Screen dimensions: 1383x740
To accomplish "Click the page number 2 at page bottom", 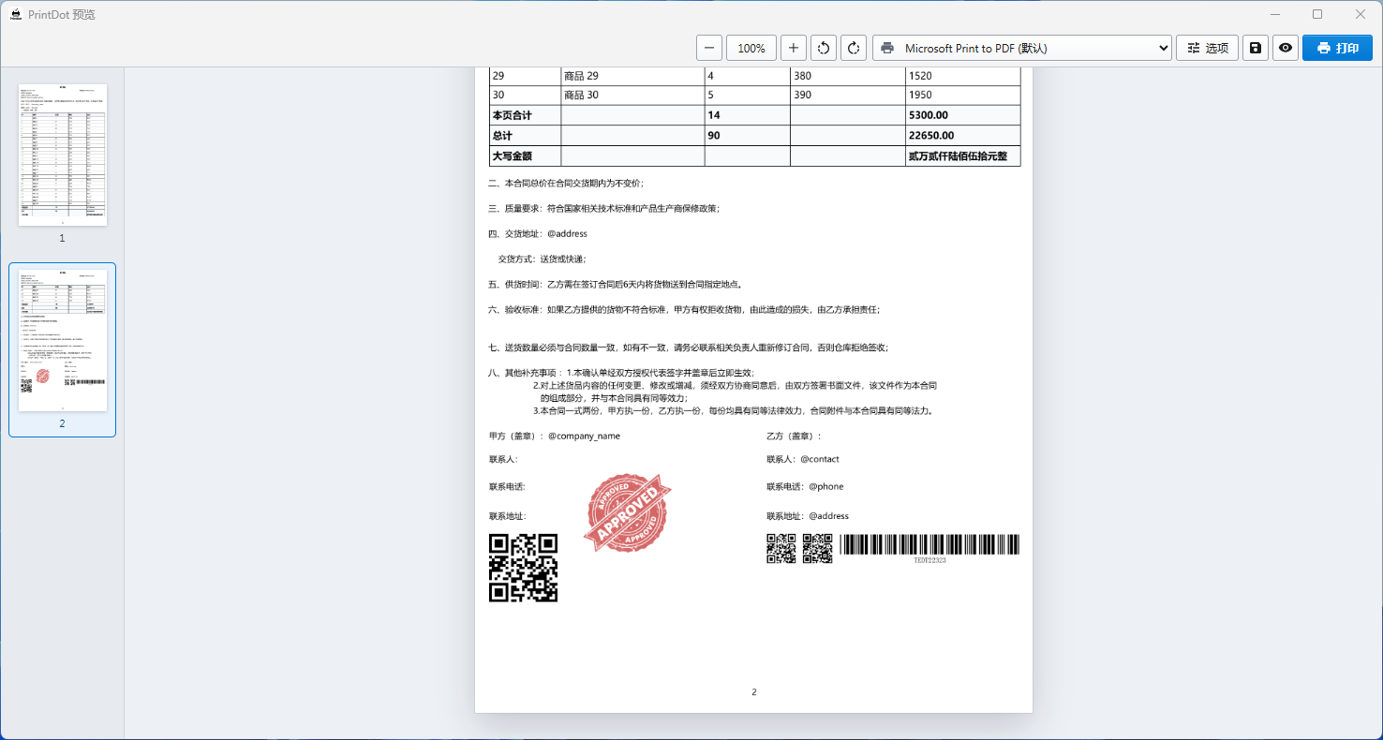I will (x=754, y=692).
